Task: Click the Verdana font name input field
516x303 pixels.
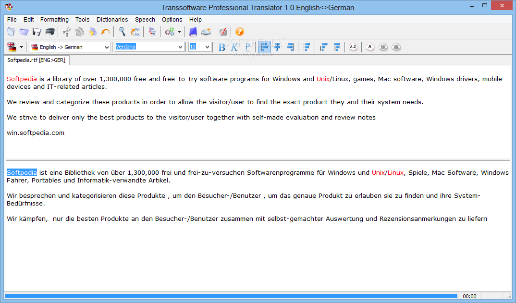Action: point(146,47)
